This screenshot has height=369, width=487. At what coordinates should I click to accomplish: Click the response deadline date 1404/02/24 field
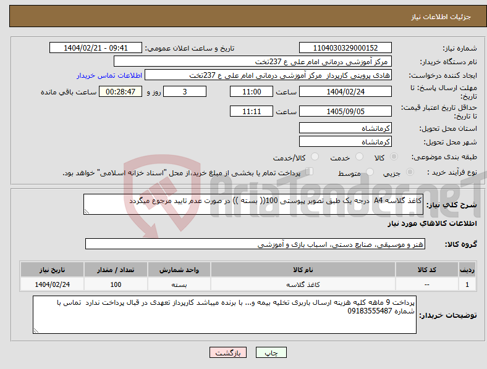[345, 92]
